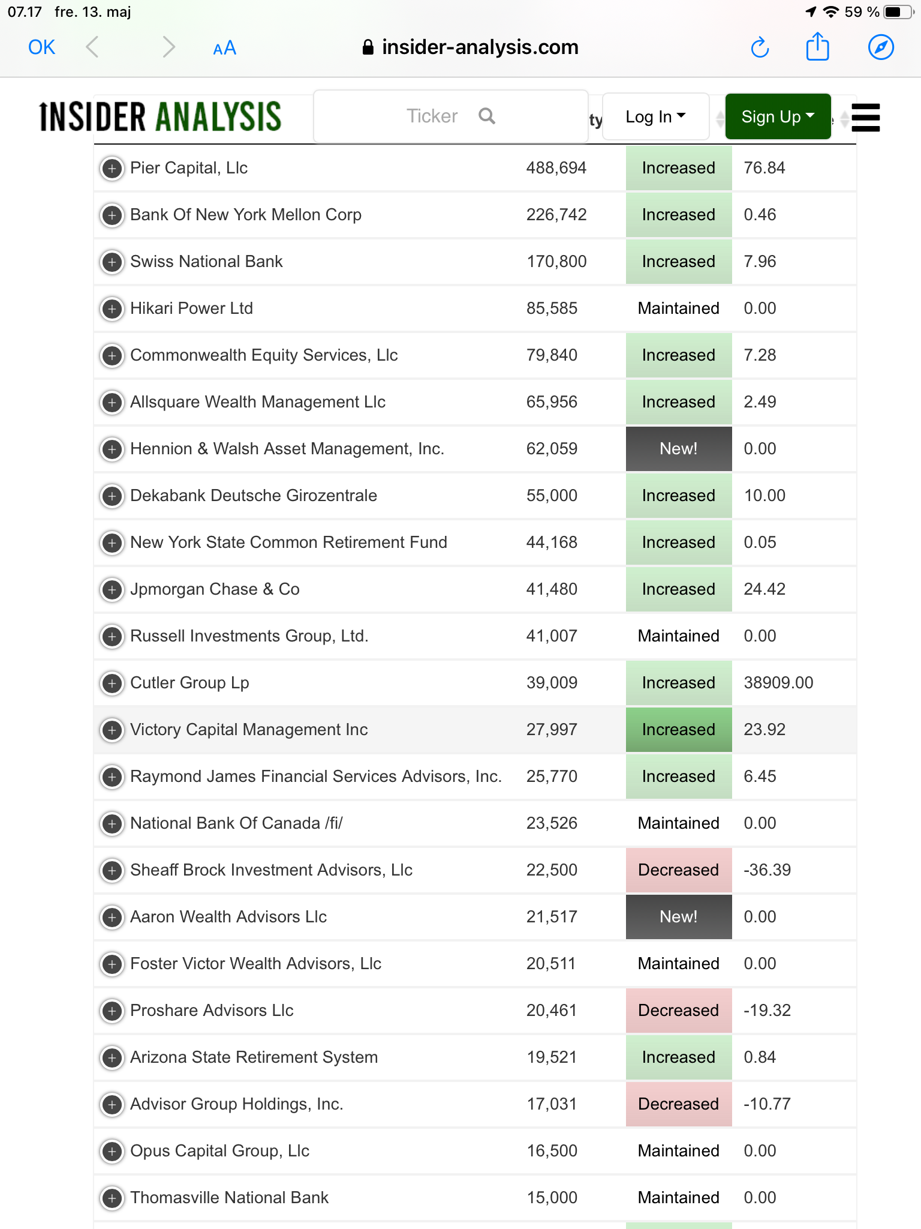Screen dimensions: 921x1229
Task: Click Victory Capital Management's Increased status cell
Action: tap(679, 730)
